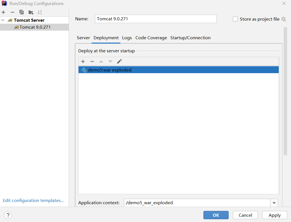Open Edit configuration templates link

pos(34,200)
